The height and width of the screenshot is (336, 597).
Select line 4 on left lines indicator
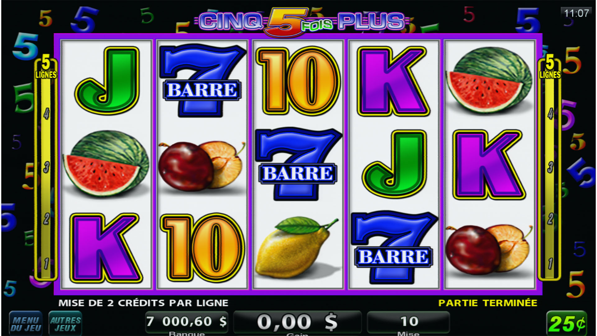click(46, 114)
